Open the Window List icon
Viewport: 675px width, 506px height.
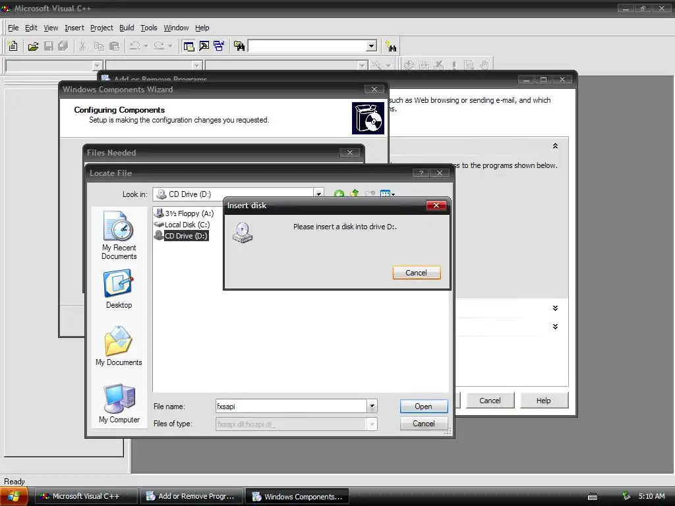[219, 46]
